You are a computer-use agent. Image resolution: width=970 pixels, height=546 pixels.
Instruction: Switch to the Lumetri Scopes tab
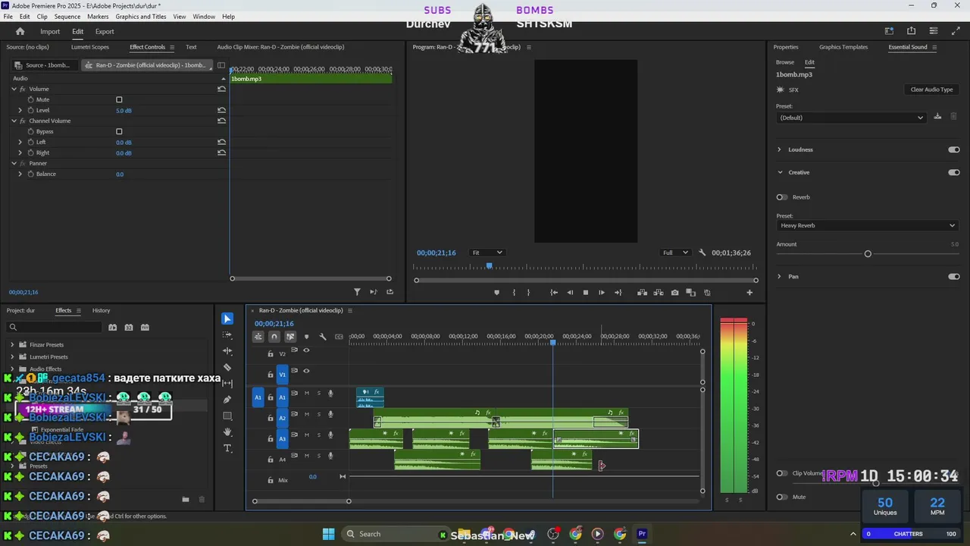90,47
